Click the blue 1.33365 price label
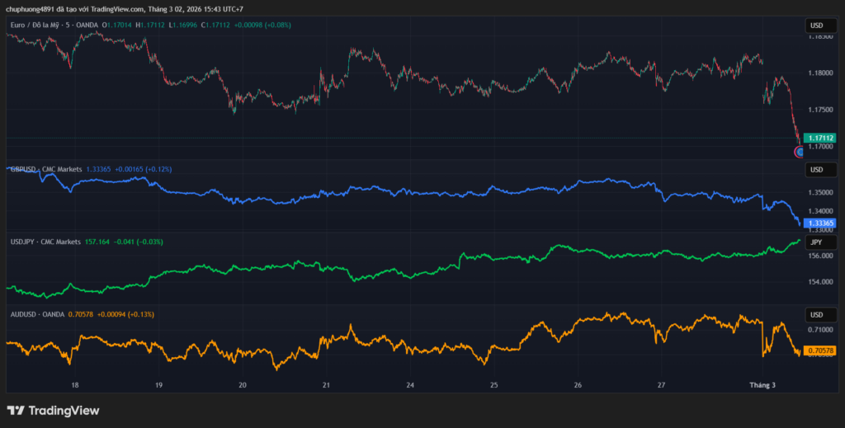The width and height of the screenshot is (845, 428). point(821,223)
